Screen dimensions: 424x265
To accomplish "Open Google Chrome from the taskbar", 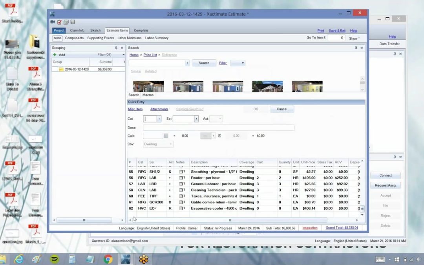I will [108, 260].
